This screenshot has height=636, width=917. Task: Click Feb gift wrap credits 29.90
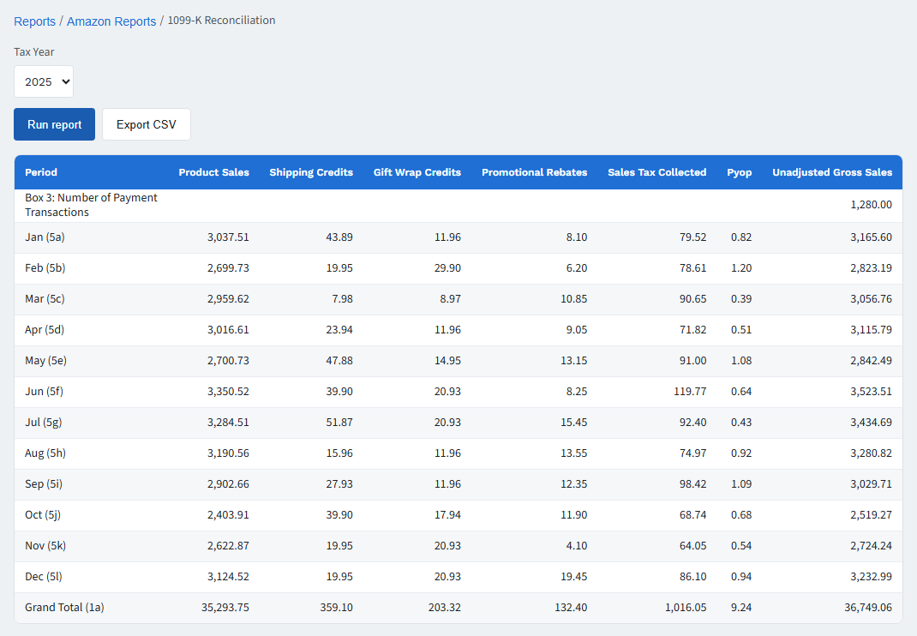[447, 268]
